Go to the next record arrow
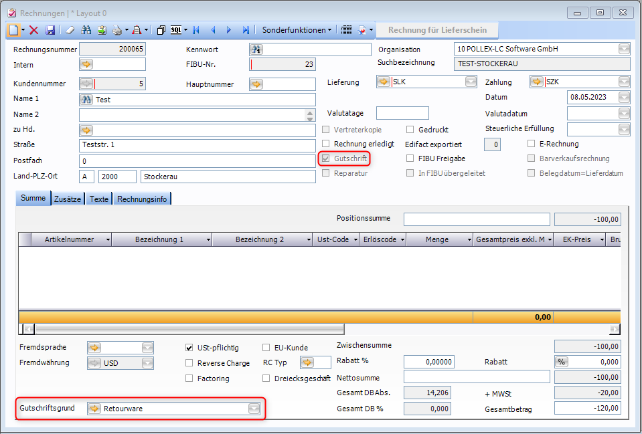Screen dimensions: 642x434 [x=229, y=30]
